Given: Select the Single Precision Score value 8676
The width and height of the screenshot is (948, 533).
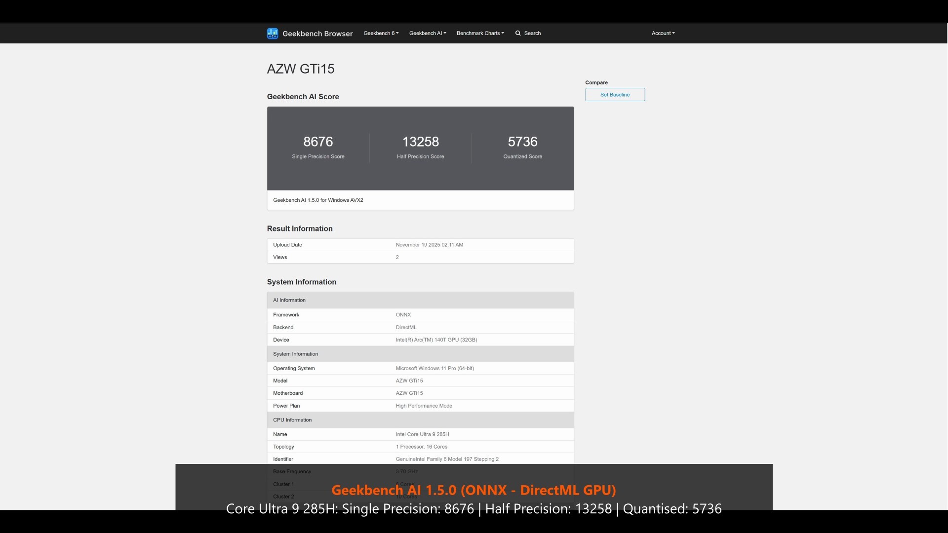Looking at the screenshot, I should (x=317, y=142).
